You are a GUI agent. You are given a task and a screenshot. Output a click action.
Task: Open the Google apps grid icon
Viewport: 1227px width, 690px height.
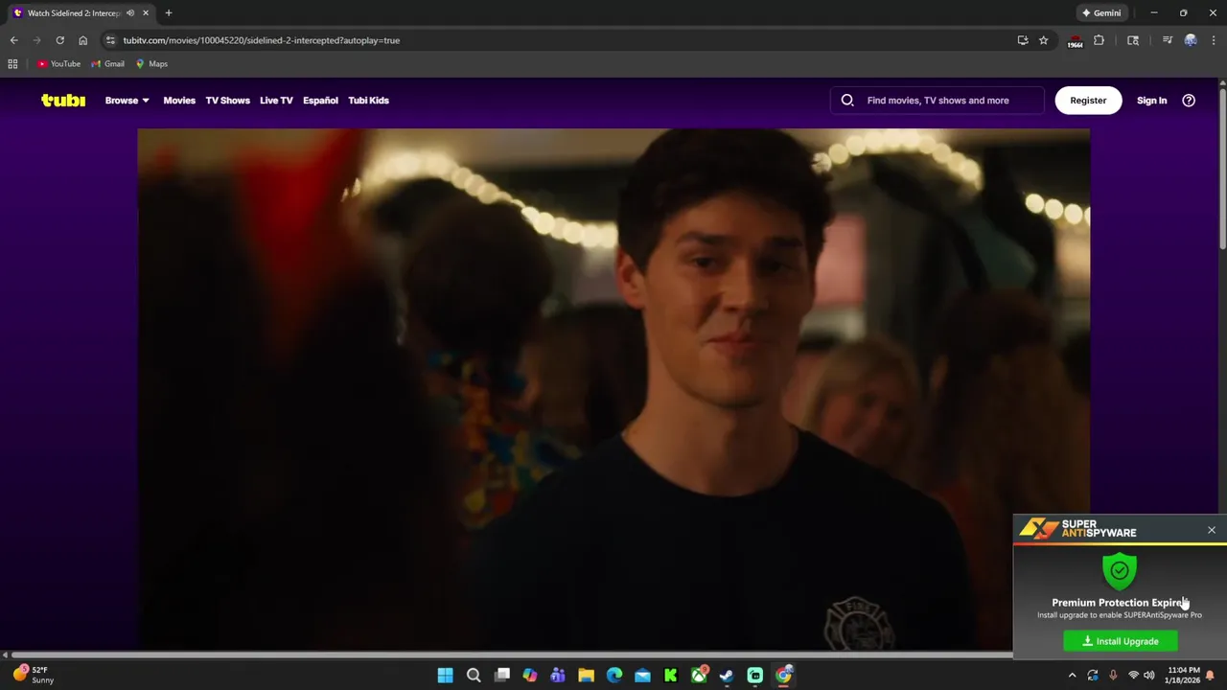12,64
